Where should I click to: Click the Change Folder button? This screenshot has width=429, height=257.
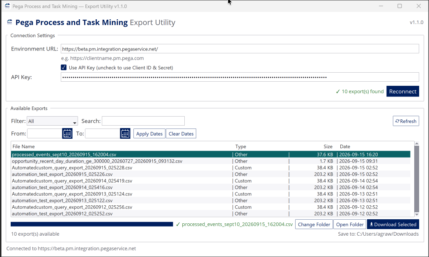pos(314,225)
